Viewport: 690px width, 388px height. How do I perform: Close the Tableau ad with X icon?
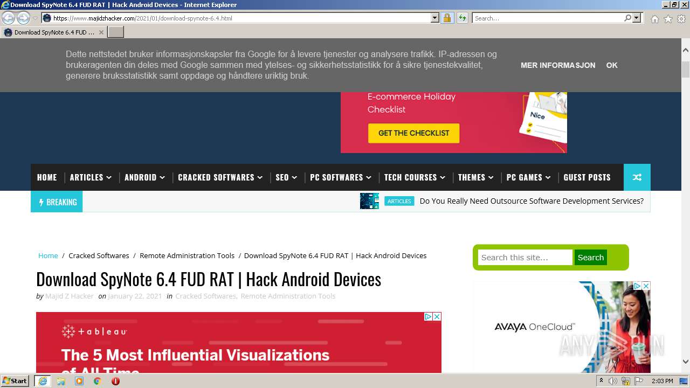click(437, 316)
